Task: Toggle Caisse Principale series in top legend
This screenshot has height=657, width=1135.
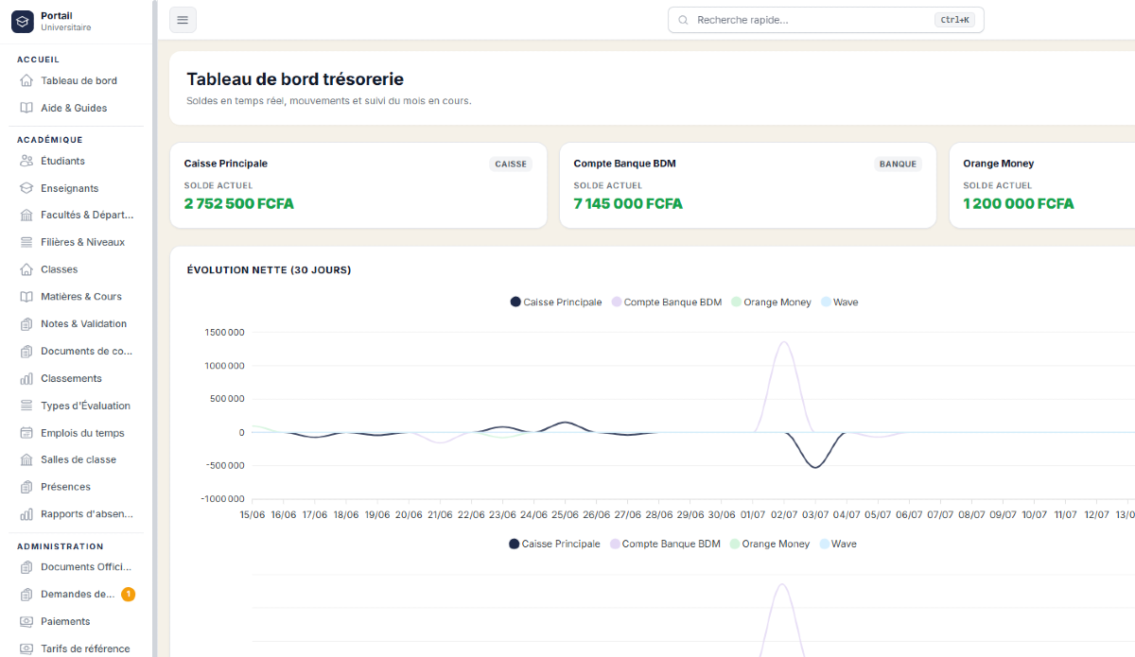Action: [556, 303]
